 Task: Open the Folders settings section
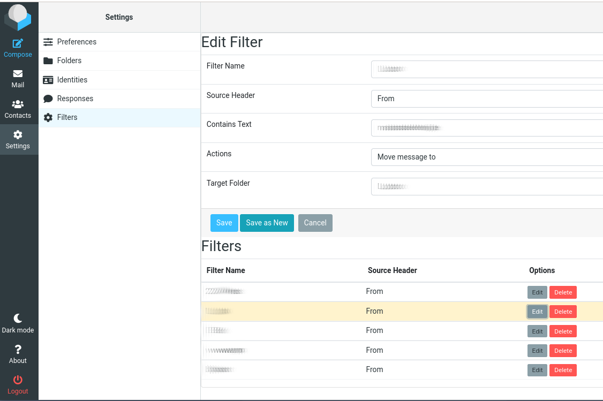(x=119, y=60)
